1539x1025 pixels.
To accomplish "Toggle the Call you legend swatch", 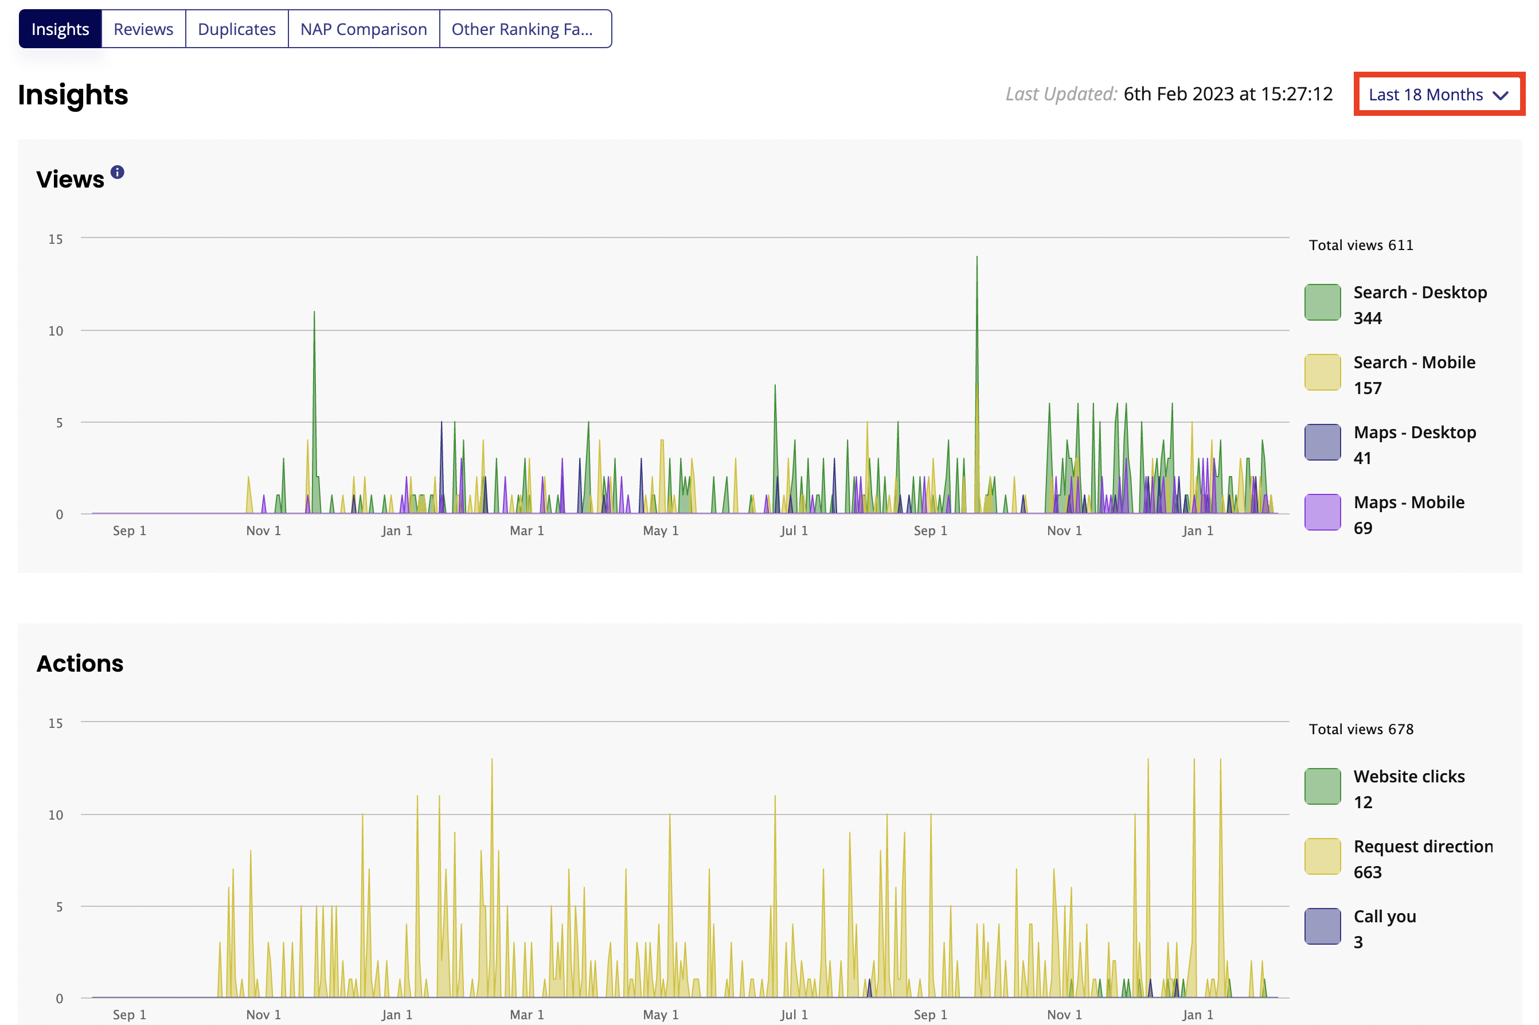I will 1322,926.
